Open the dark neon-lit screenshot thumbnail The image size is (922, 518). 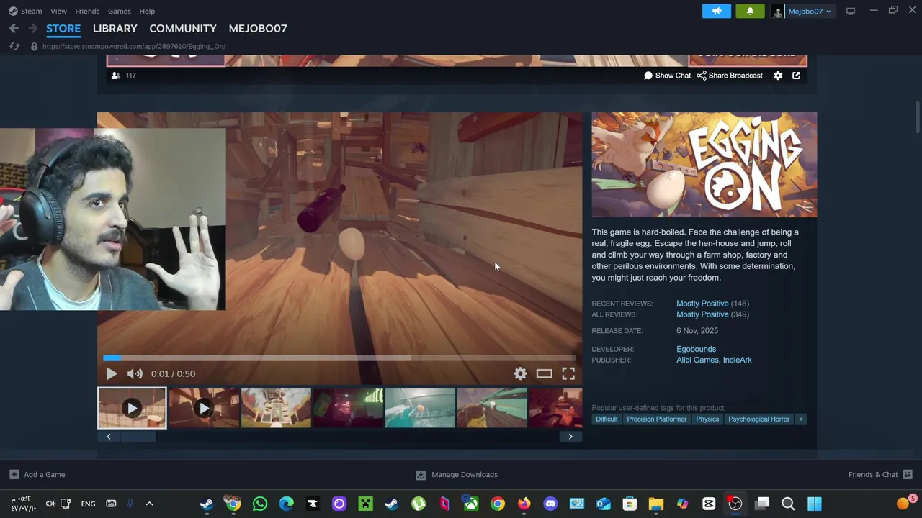348,408
